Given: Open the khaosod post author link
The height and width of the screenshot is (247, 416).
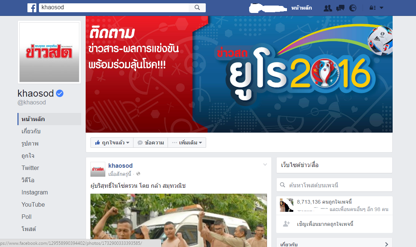Looking at the screenshot, I should (120, 166).
